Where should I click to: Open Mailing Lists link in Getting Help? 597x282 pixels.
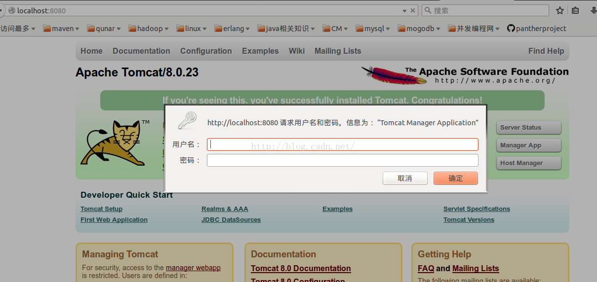(476, 269)
